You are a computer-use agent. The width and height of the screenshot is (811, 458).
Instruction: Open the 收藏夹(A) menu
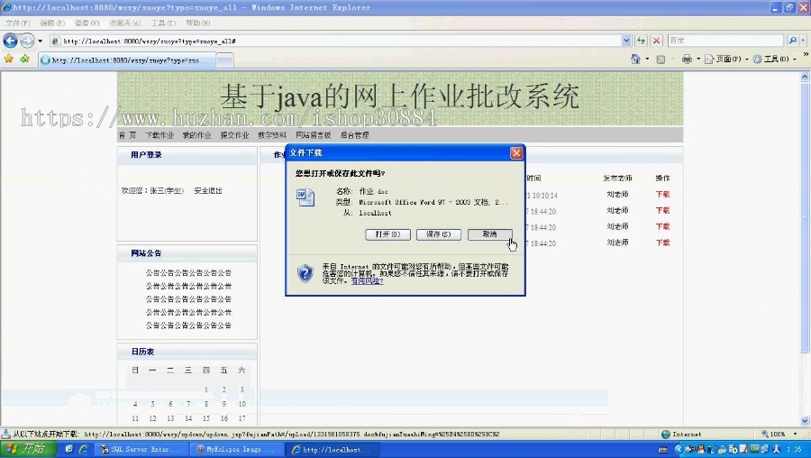click(x=125, y=23)
